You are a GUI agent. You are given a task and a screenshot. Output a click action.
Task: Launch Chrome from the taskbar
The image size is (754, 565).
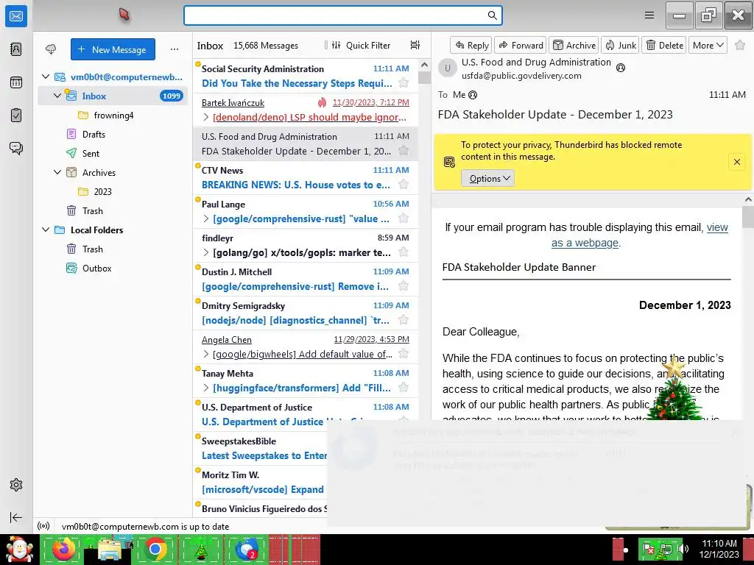tap(155, 549)
